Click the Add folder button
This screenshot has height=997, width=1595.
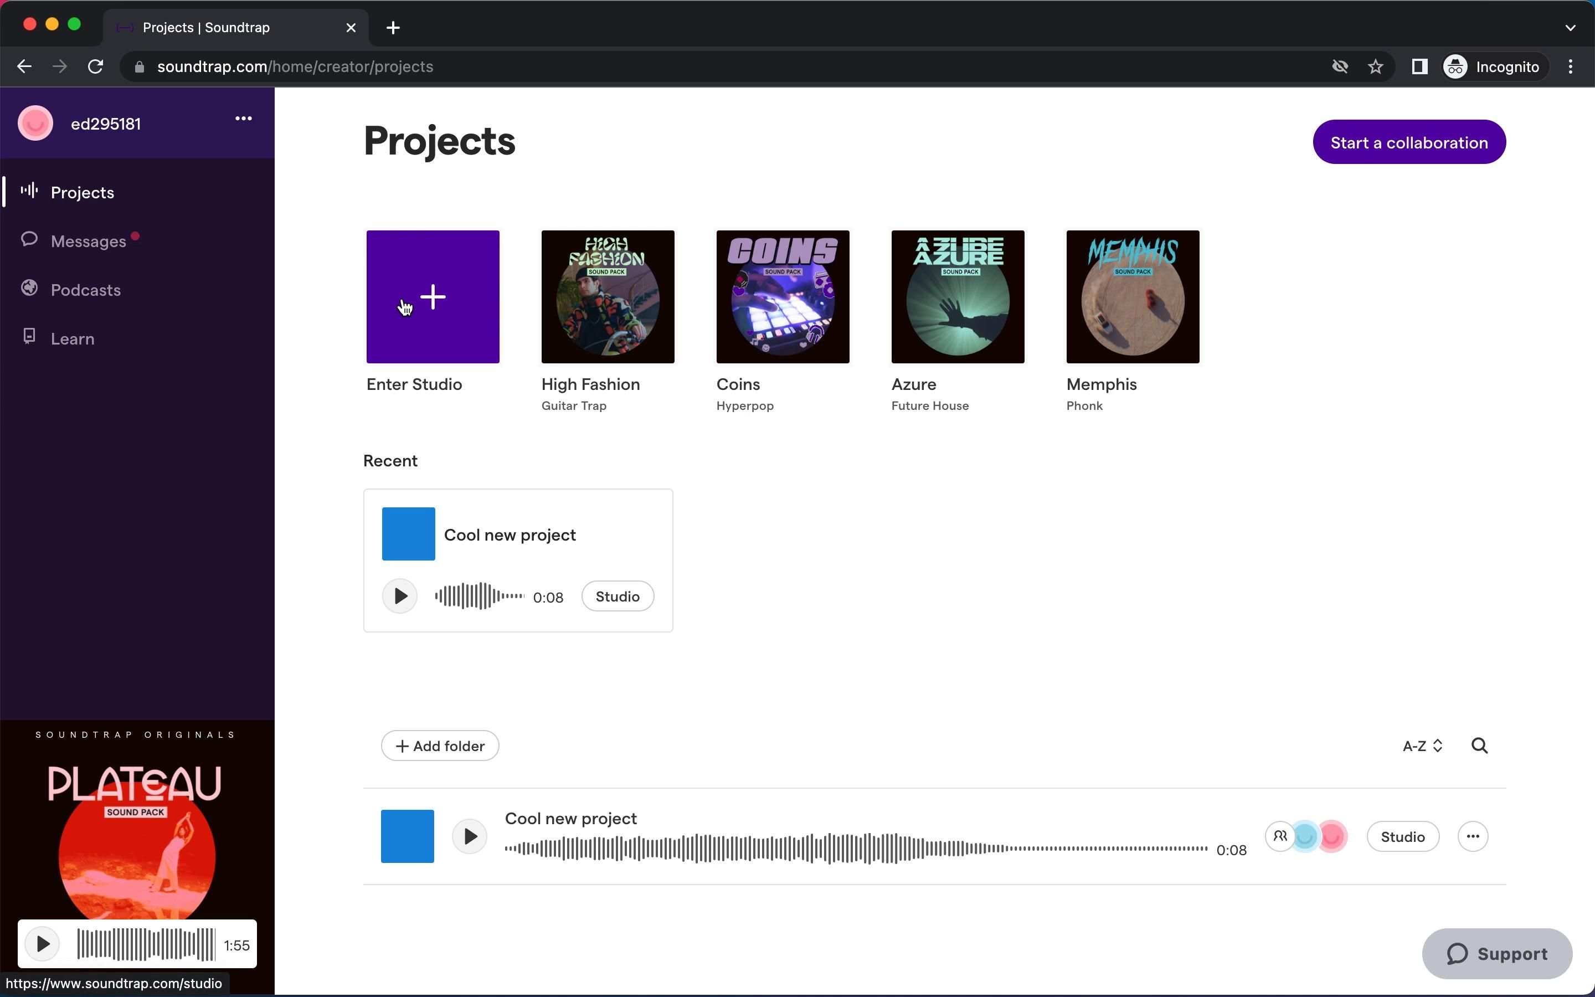tap(440, 746)
